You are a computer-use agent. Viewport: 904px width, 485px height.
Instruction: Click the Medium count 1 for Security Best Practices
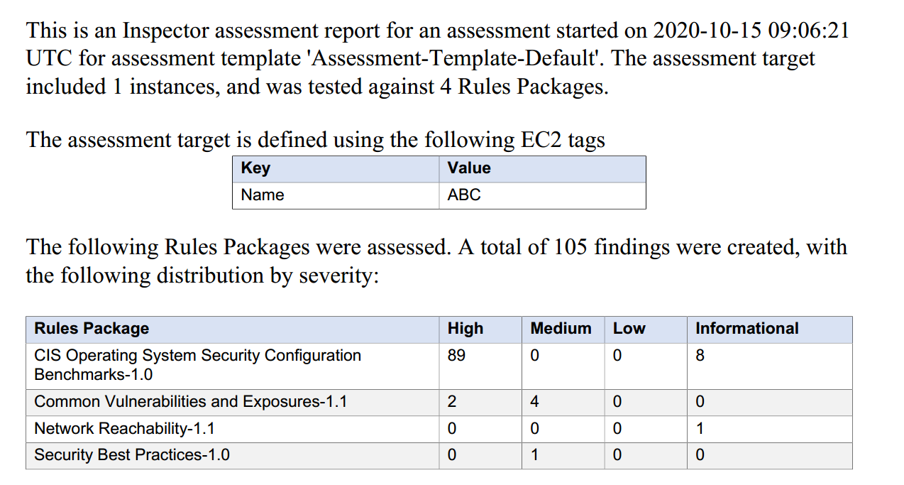click(534, 455)
